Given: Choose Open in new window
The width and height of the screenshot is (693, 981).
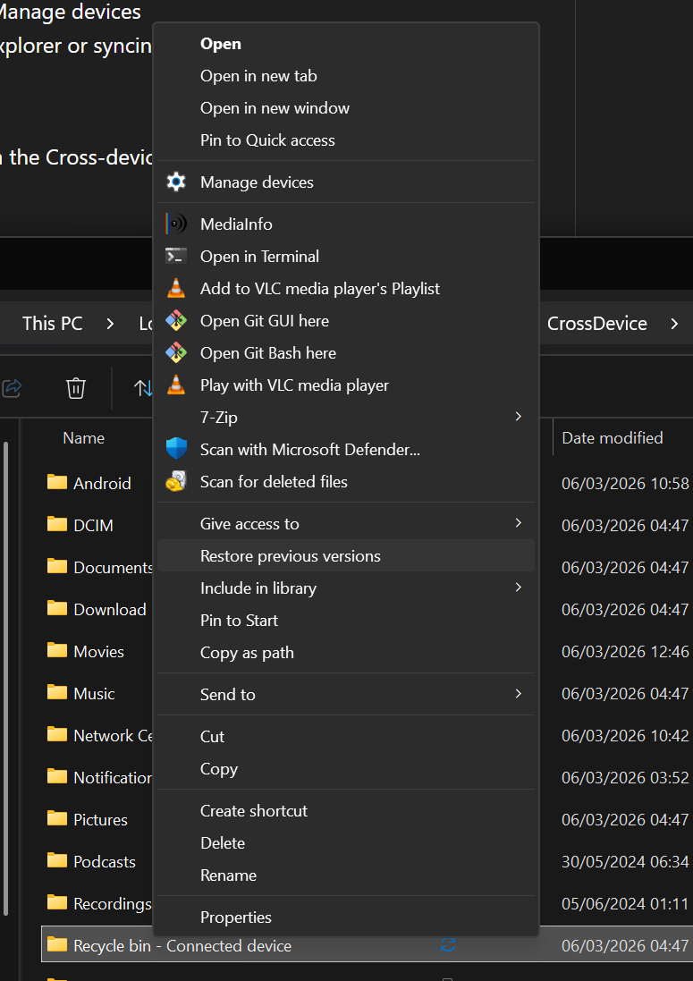Looking at the screenshot, I should coord(346,108).
